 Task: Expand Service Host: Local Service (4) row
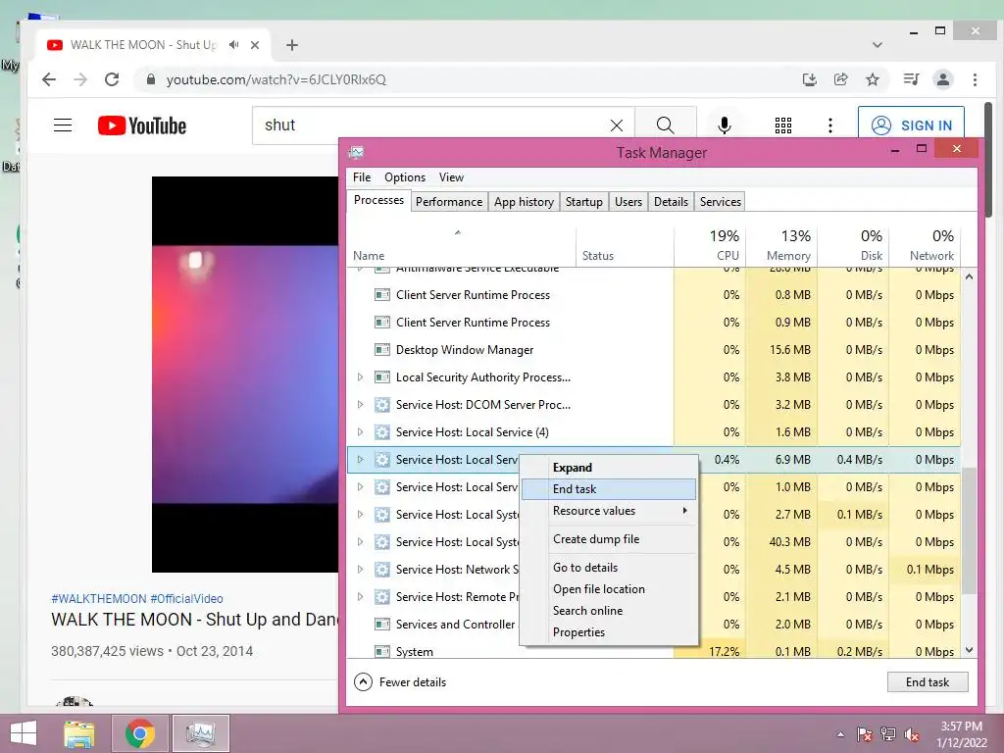360,432
